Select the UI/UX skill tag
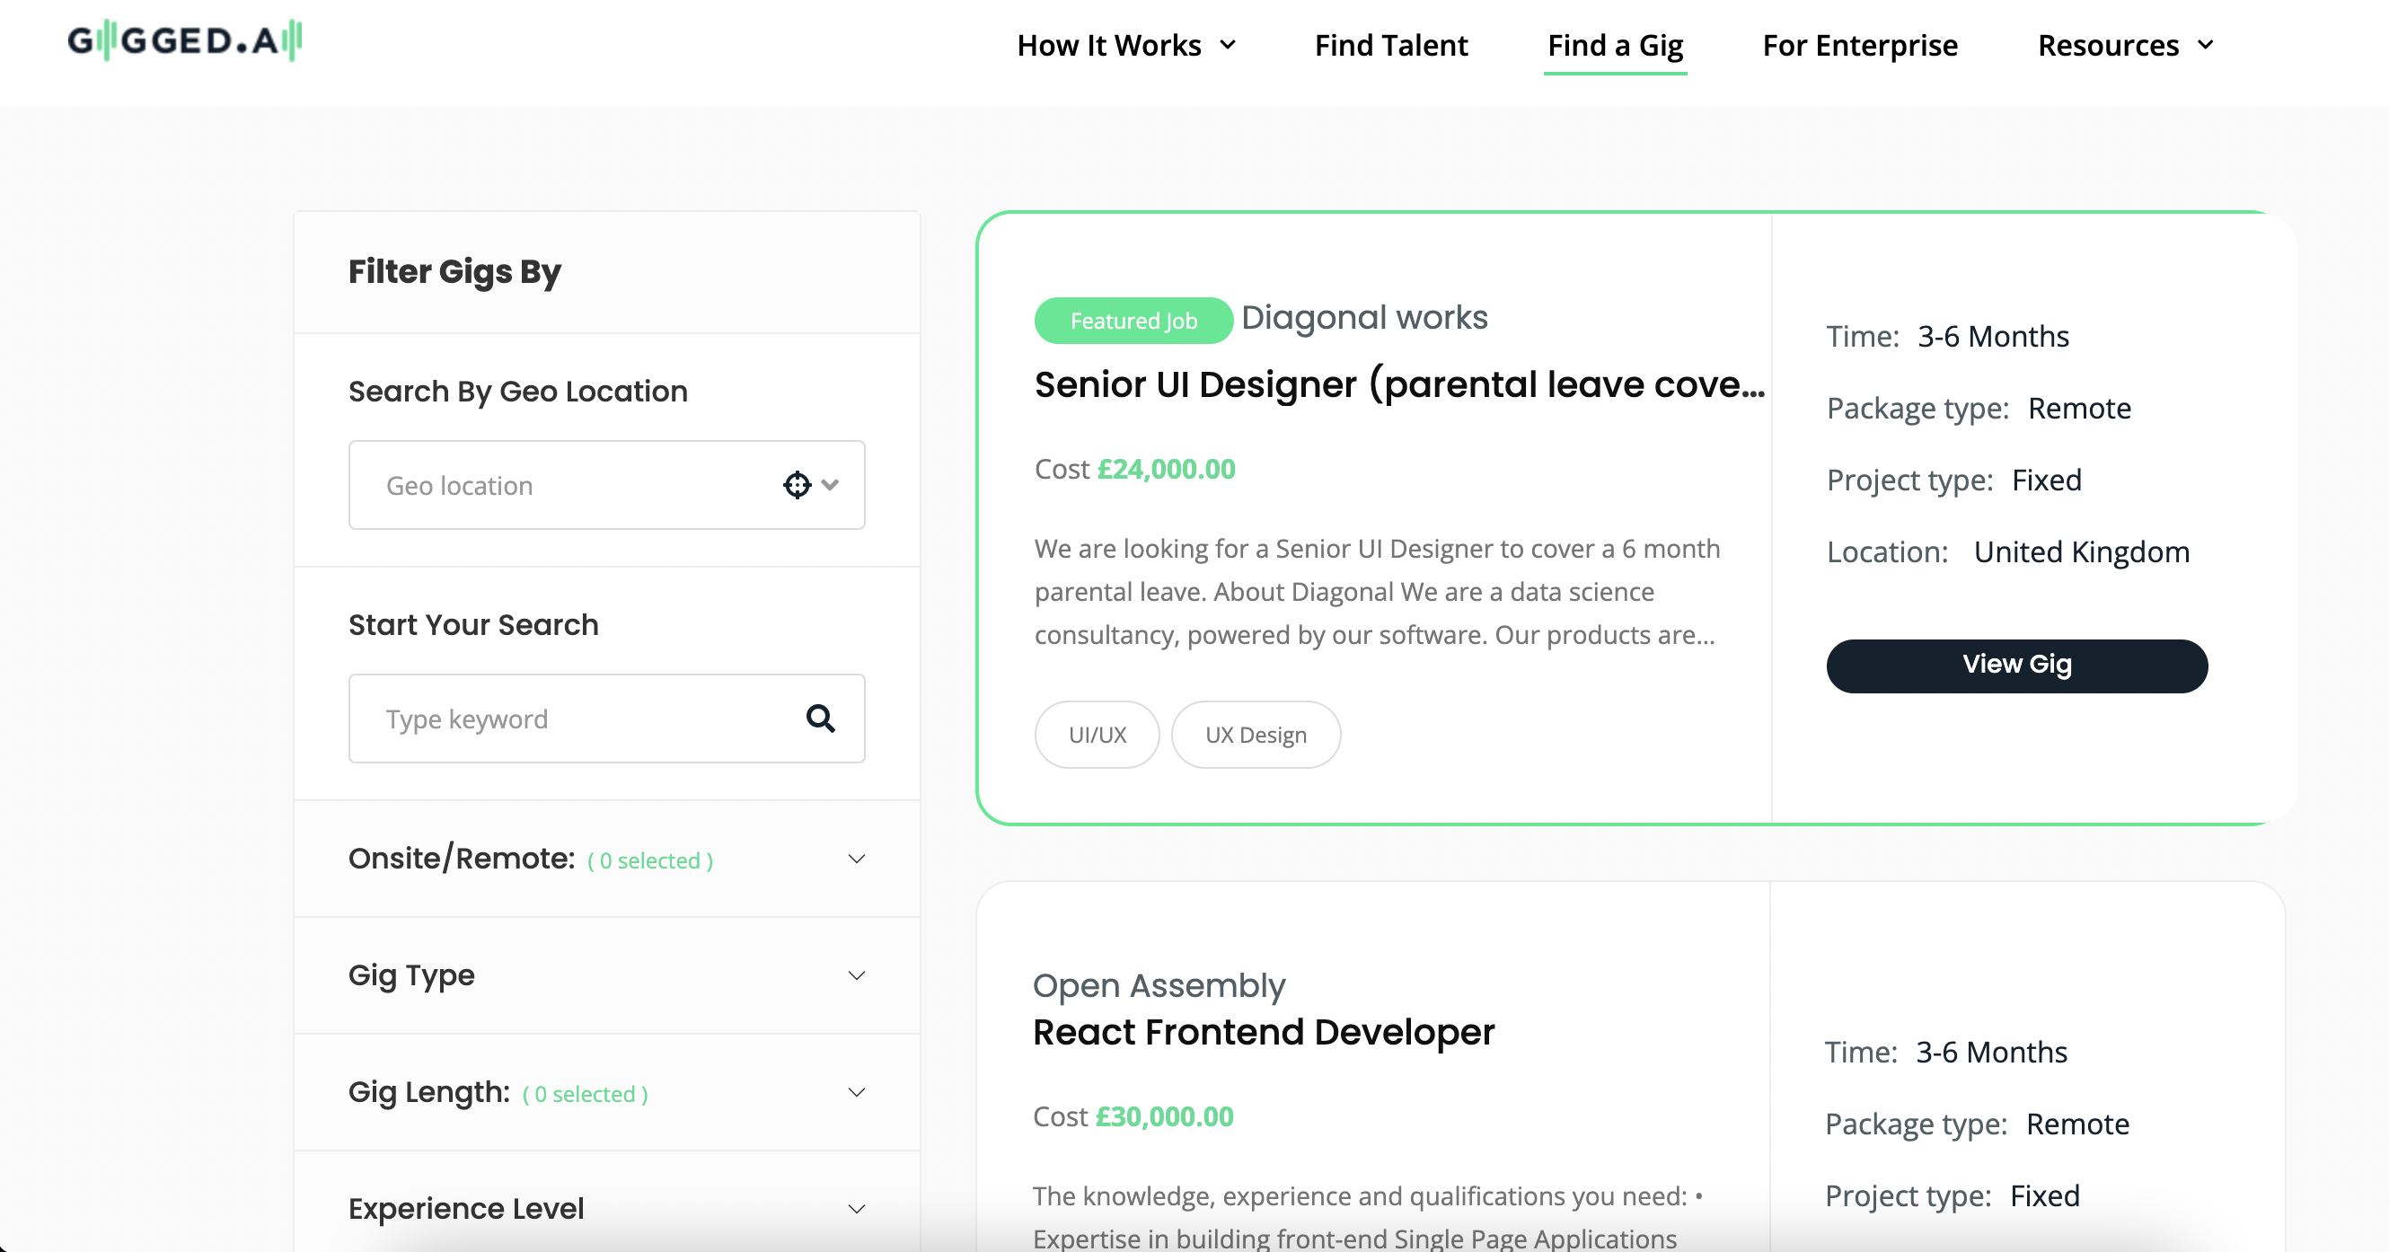The width and height of the screenshot is (2389, 1252). [x=1097, y=735]
